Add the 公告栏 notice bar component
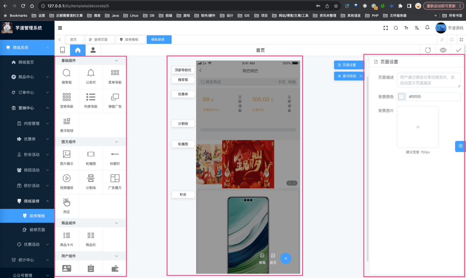 click(x=91, y=76)
